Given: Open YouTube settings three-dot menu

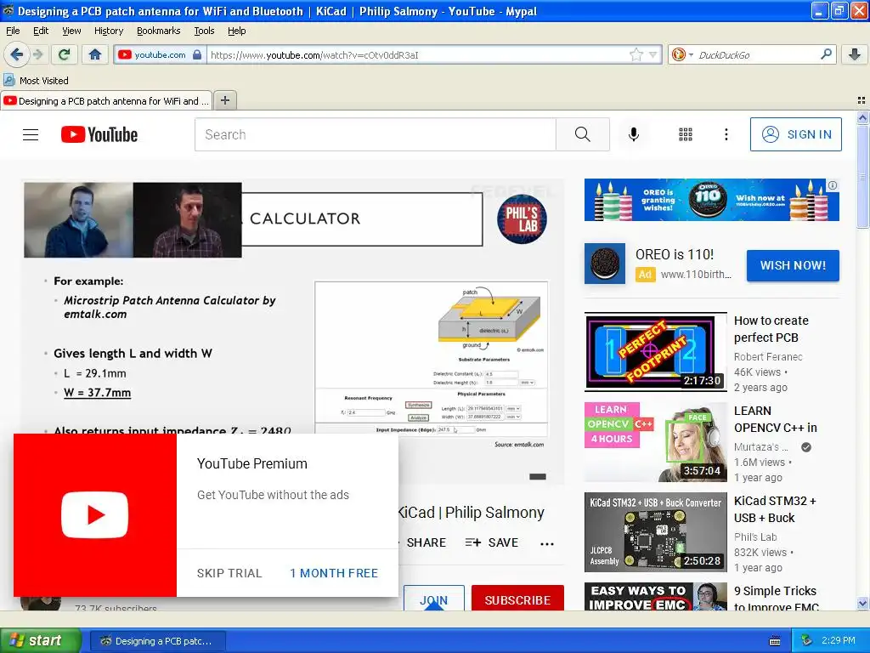Looking at the screenshot, I should coord(726,134).
